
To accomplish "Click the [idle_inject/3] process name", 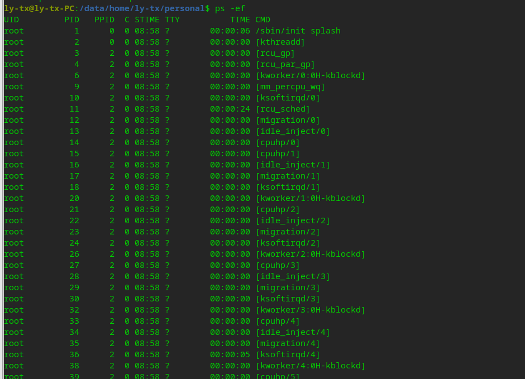I will pyautogui.click(x=293, y=277).
